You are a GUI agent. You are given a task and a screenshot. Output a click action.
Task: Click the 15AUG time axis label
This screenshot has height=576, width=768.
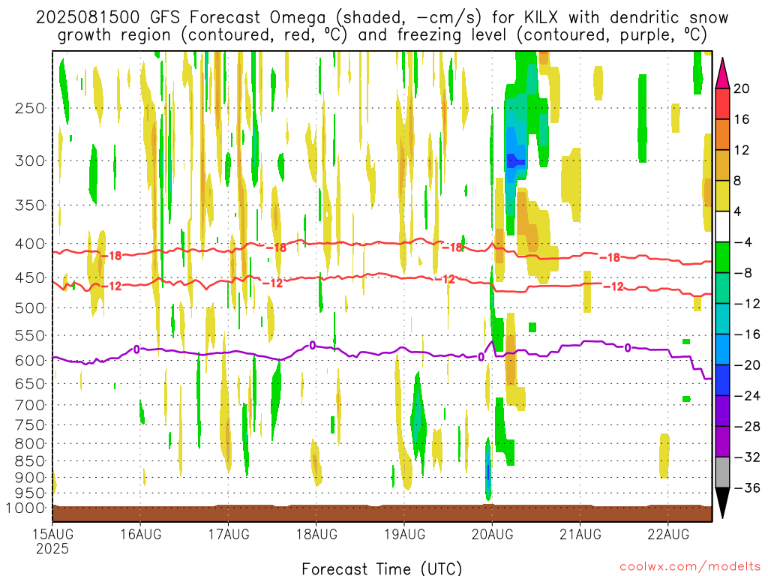[53, 534]
